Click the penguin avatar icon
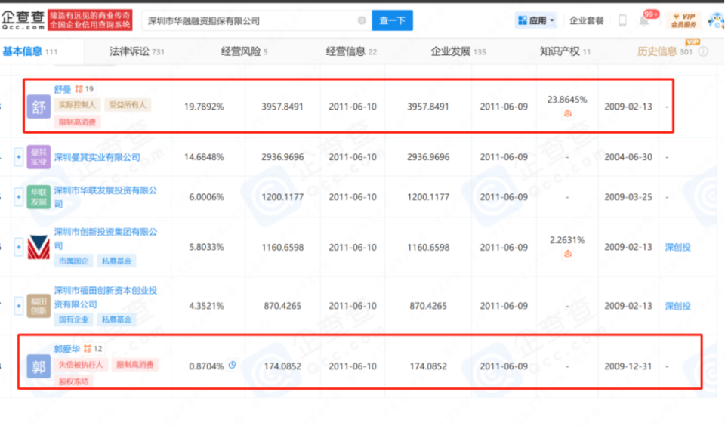The image size is (725, 426). 717,20
